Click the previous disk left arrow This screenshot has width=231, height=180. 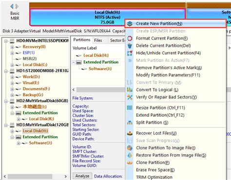point(12,6)
